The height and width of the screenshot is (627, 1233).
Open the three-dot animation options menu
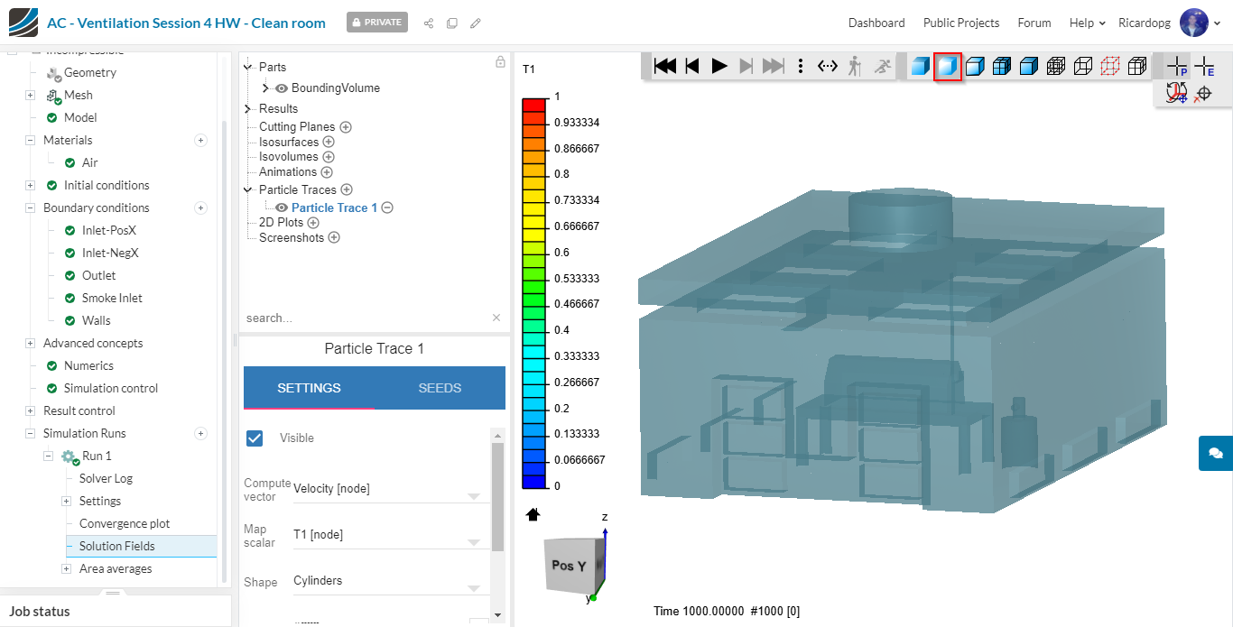point(801,66)
